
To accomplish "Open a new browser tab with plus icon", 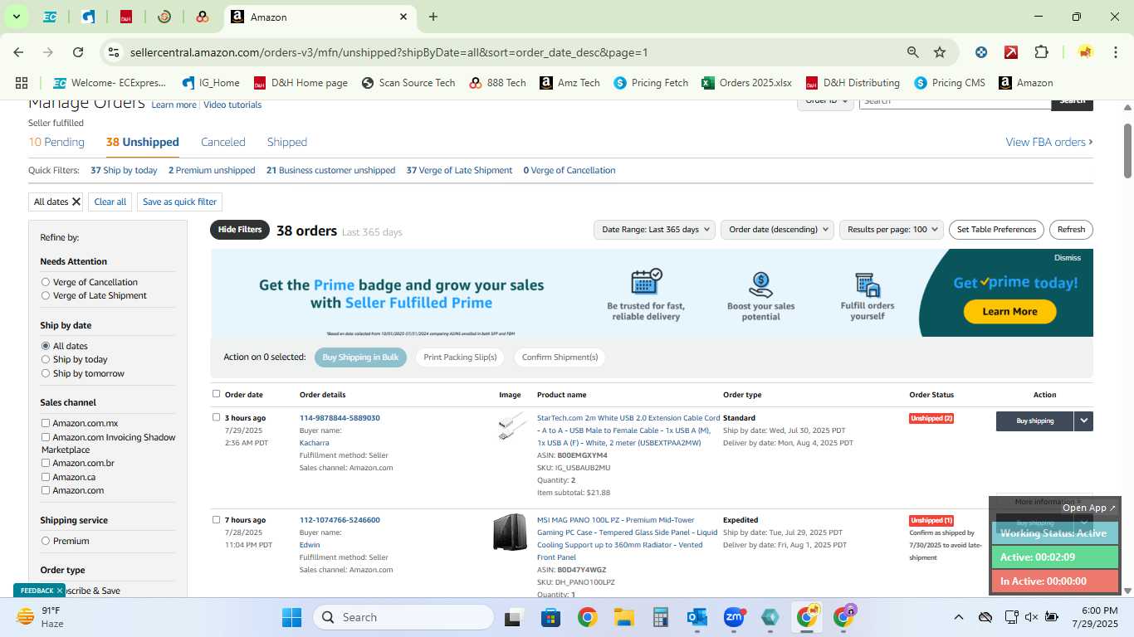I will (433, 17).
